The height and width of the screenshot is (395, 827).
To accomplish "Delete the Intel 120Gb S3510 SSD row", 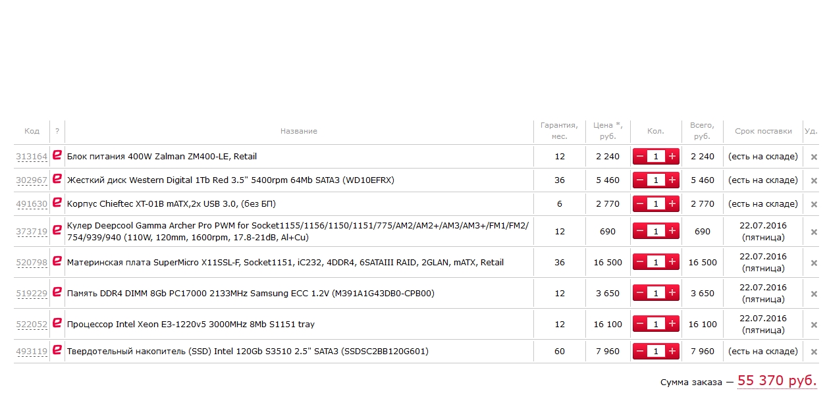I will [x=814, y=352].
